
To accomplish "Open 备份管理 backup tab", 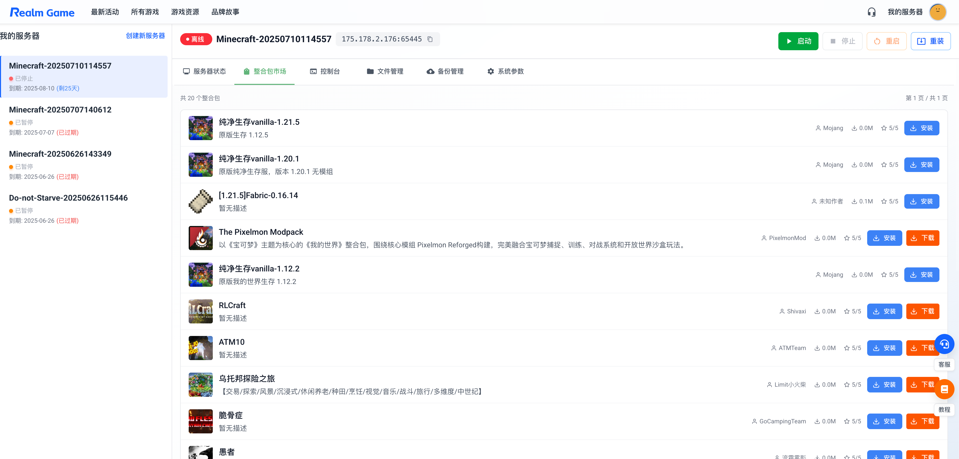I will [x=445, y=71].
